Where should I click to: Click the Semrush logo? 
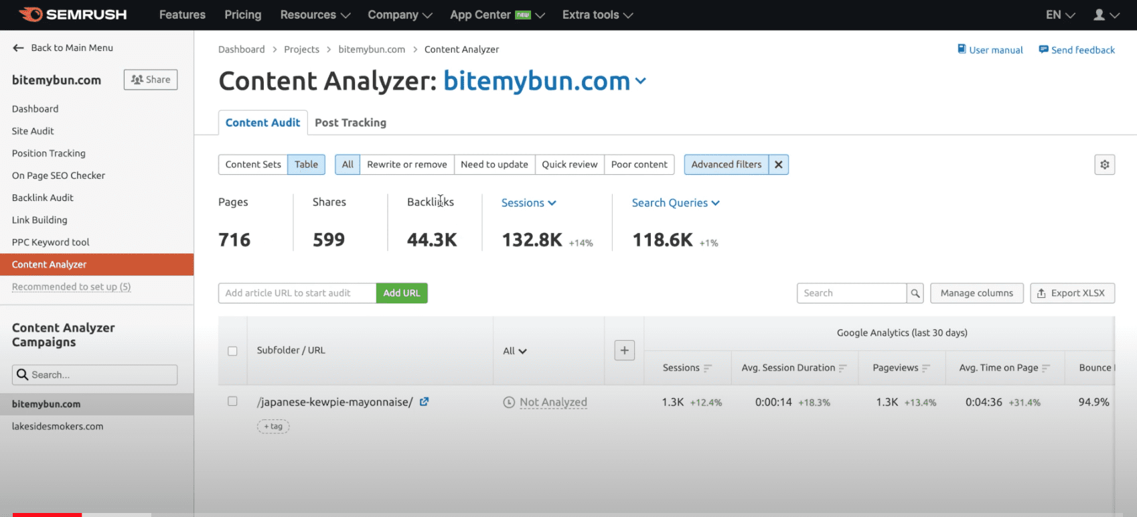(x=72, y=14)
